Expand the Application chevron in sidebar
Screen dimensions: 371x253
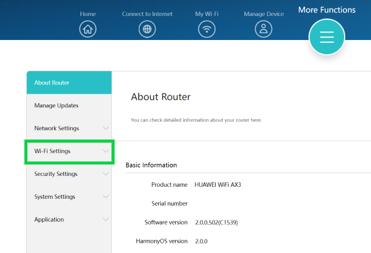106,220
